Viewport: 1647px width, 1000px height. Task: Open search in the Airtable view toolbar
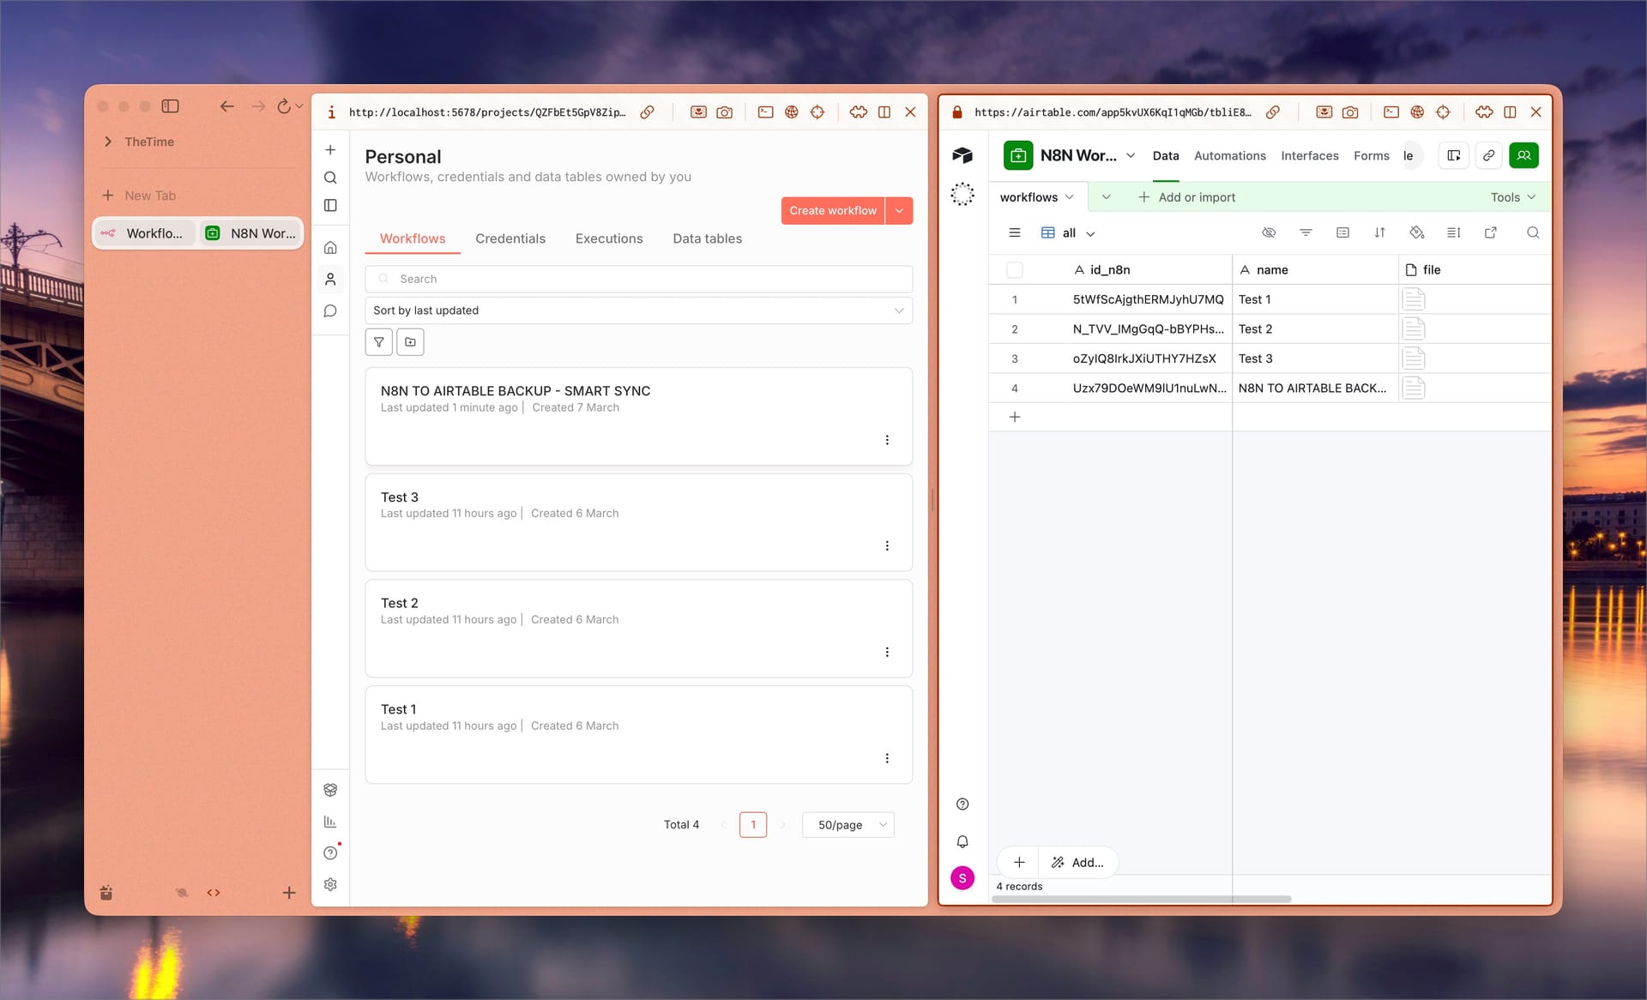coord(1533,232)
